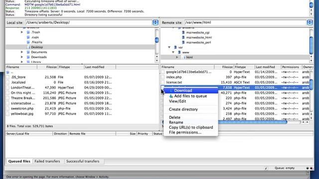Sort local files by Filename column

click(x=21, y=67)
